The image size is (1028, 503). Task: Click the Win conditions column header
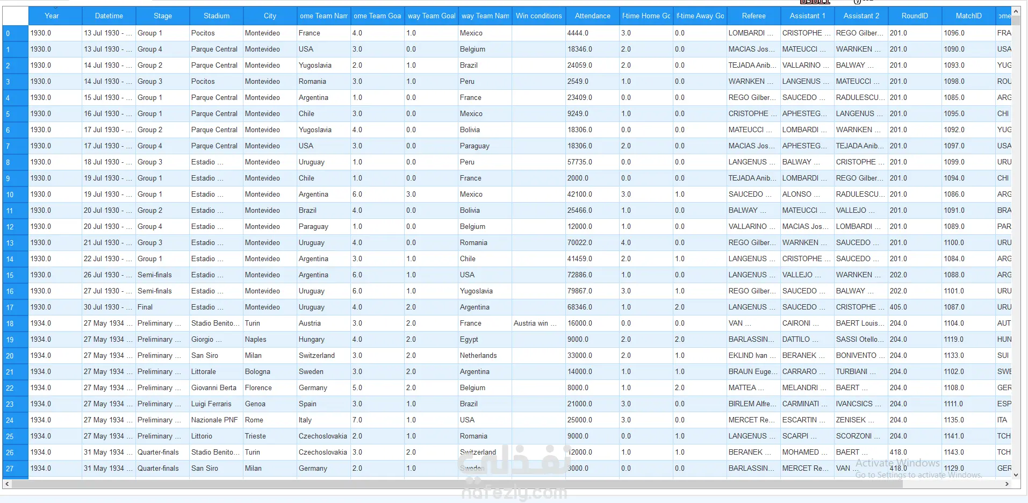539,16
